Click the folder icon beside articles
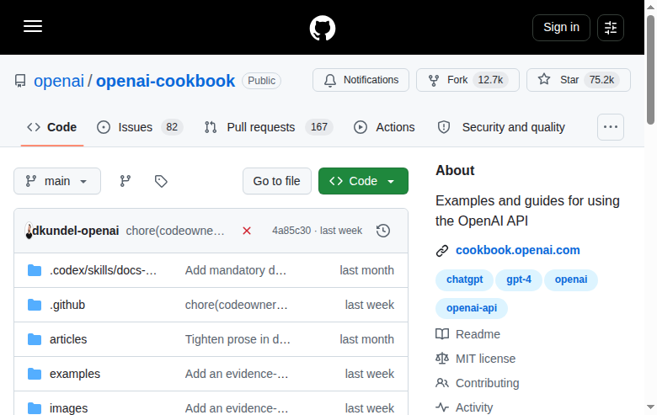 (x=35, y=339)
